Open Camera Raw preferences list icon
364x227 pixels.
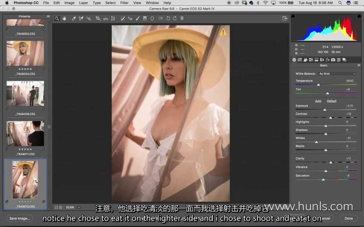pyautogui.click(x=161, y=18)
